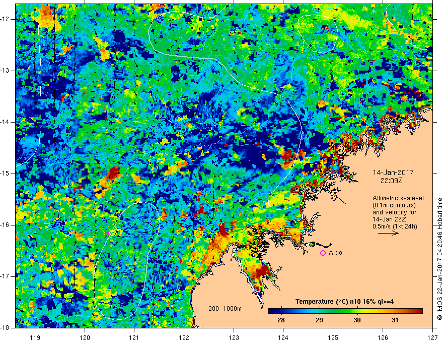The height and width of the screenshot is (343, 443).
Task: Click latitude axis label -12
Action: (5, 19)
